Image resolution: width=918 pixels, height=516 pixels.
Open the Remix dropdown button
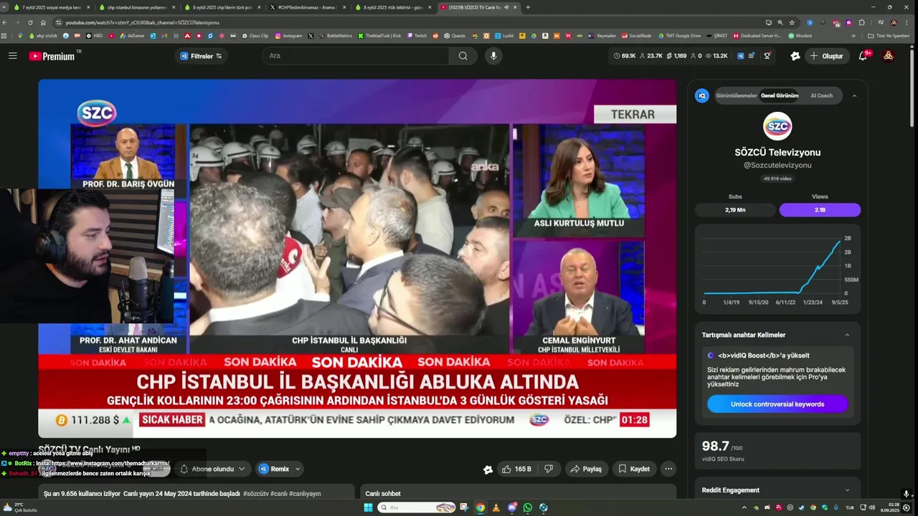tap(280, 469)
